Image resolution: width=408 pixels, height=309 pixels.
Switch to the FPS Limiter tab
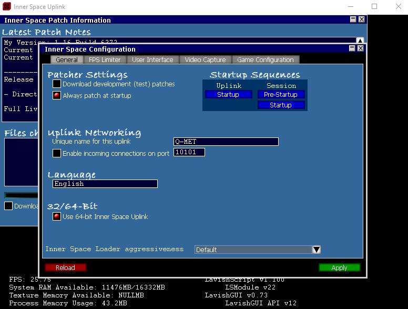coord(105,59)
